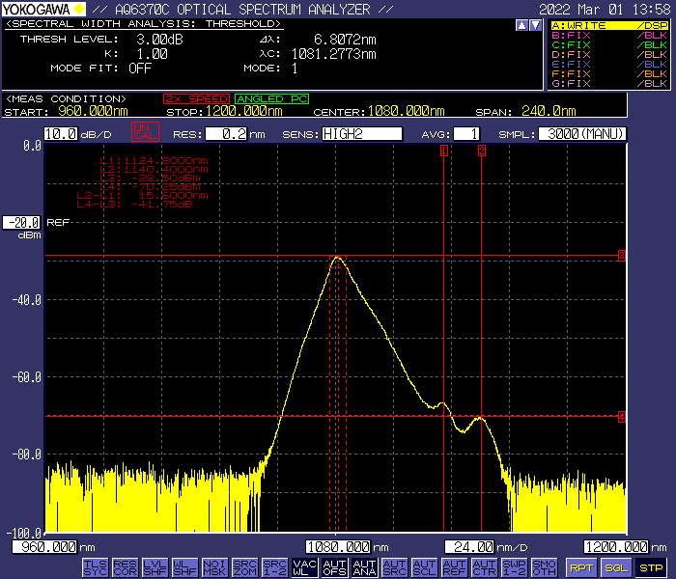This screenshot has height=579, width=676.
Task: Select trace F:FIX /BLK
Action: click(x=609, y=73)
